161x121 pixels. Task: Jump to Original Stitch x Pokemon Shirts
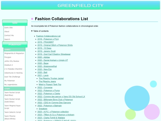point(55,45)
